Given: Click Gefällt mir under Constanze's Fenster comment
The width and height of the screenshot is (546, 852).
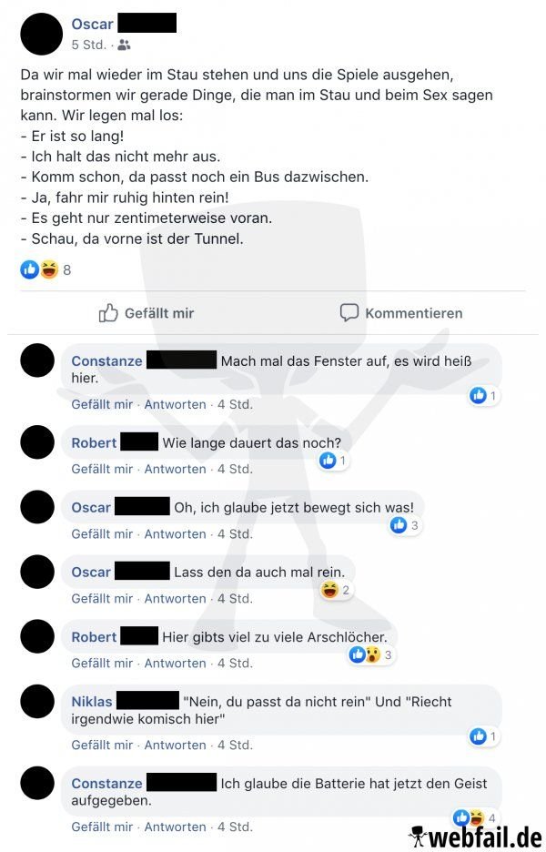Looking at the screenshot, I should coord(102,404).
